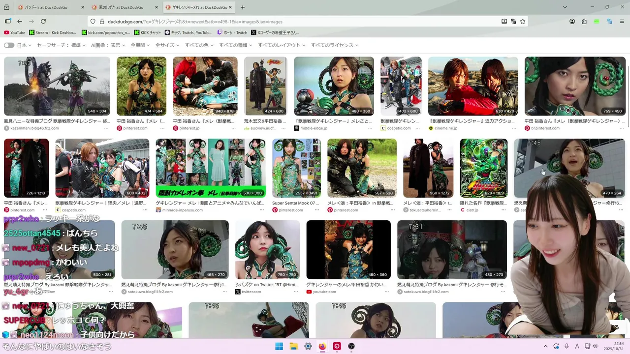Image resolution: width=630 pixels, height=354 pixels.
Task: Open the すべてのレイアウト layout filter
Action: 282,45
